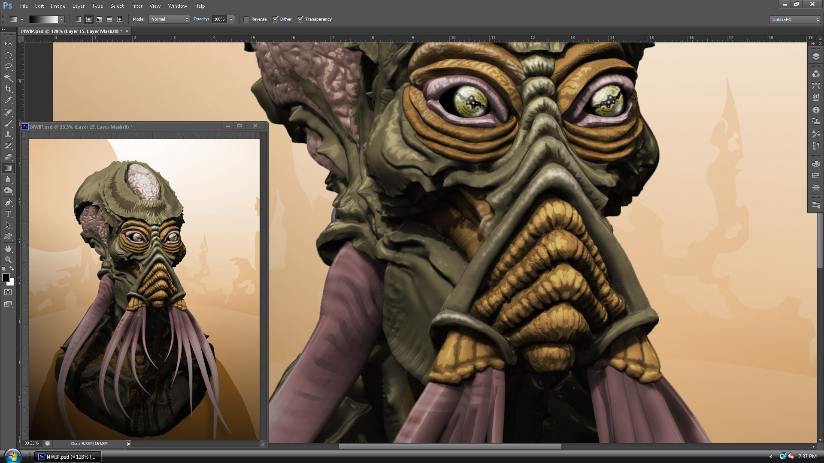The image size is (824, 463).
Task: Swap foreground and background colors
Action: (x=12, y=269)
